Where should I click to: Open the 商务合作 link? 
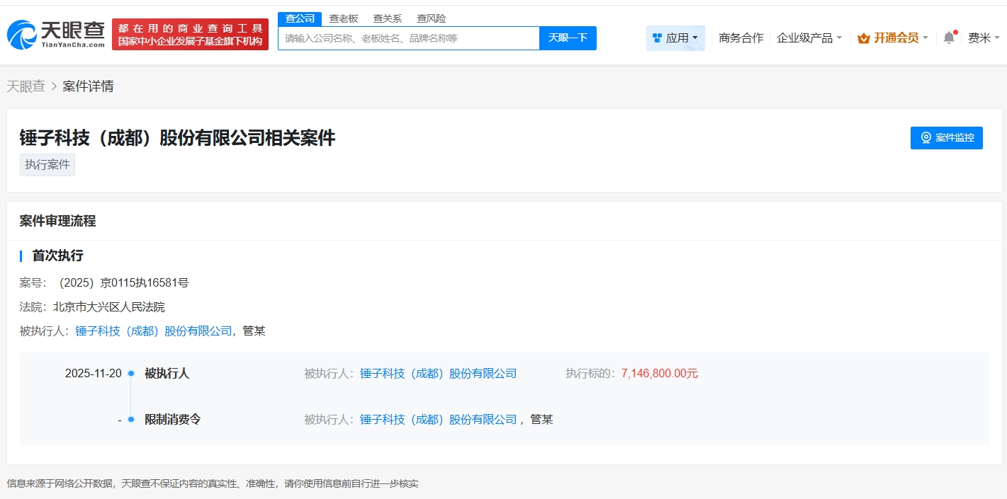[741, 38]
